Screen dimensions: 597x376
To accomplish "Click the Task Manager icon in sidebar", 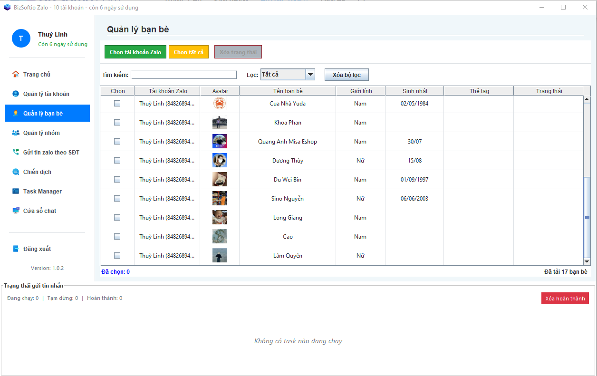I will point(16,192).
